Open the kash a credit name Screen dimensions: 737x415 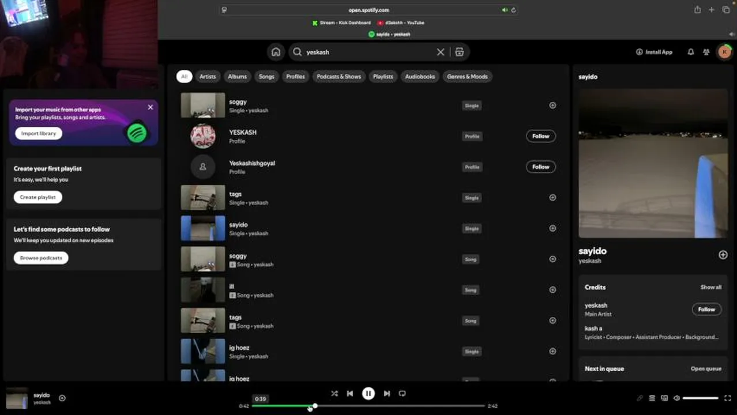[x=593, y=329]
